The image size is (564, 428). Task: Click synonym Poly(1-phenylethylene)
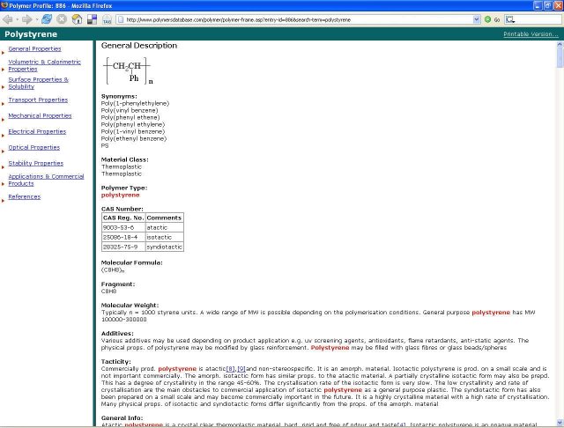click(135, 103)
